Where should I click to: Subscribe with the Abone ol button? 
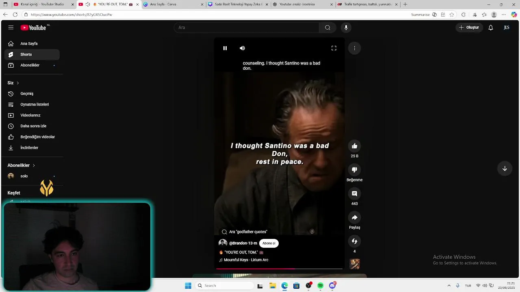(269, 243)
